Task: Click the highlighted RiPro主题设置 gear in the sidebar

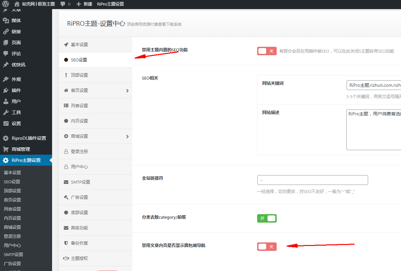Action: pos(6,160)
